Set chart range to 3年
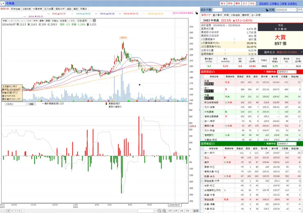303x213 pixels. [187, 211]
